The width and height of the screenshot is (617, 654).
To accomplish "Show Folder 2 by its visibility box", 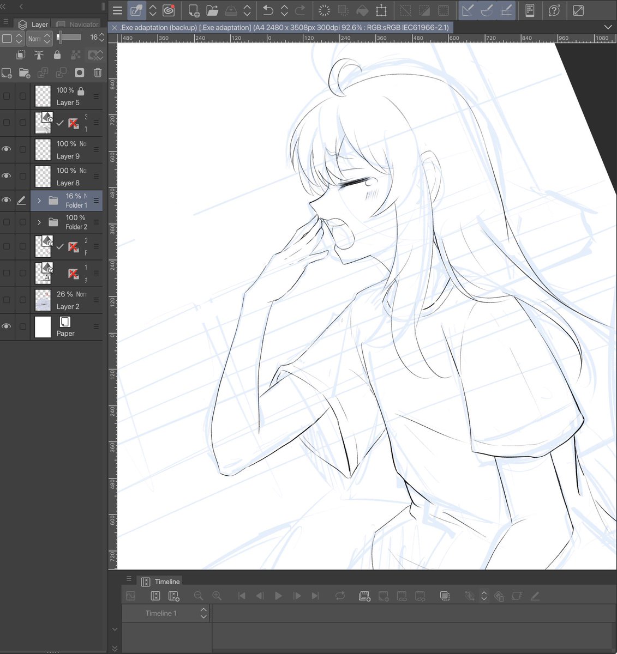I will tap(7, 222).
